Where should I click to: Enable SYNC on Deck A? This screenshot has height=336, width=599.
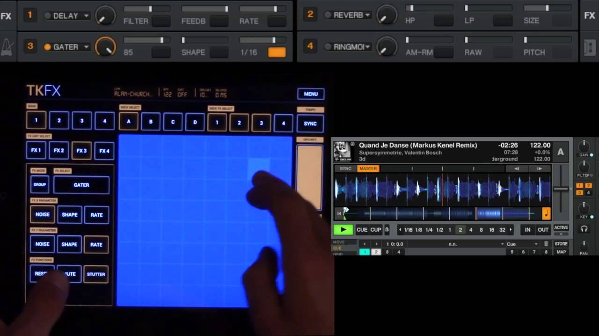[345, 168]
